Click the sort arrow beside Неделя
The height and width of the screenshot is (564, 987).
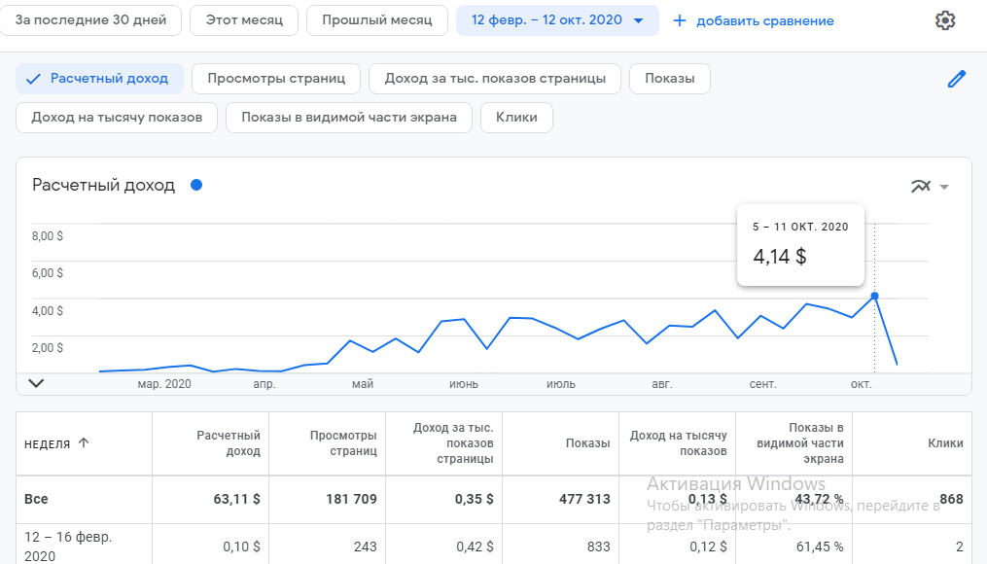84,443
